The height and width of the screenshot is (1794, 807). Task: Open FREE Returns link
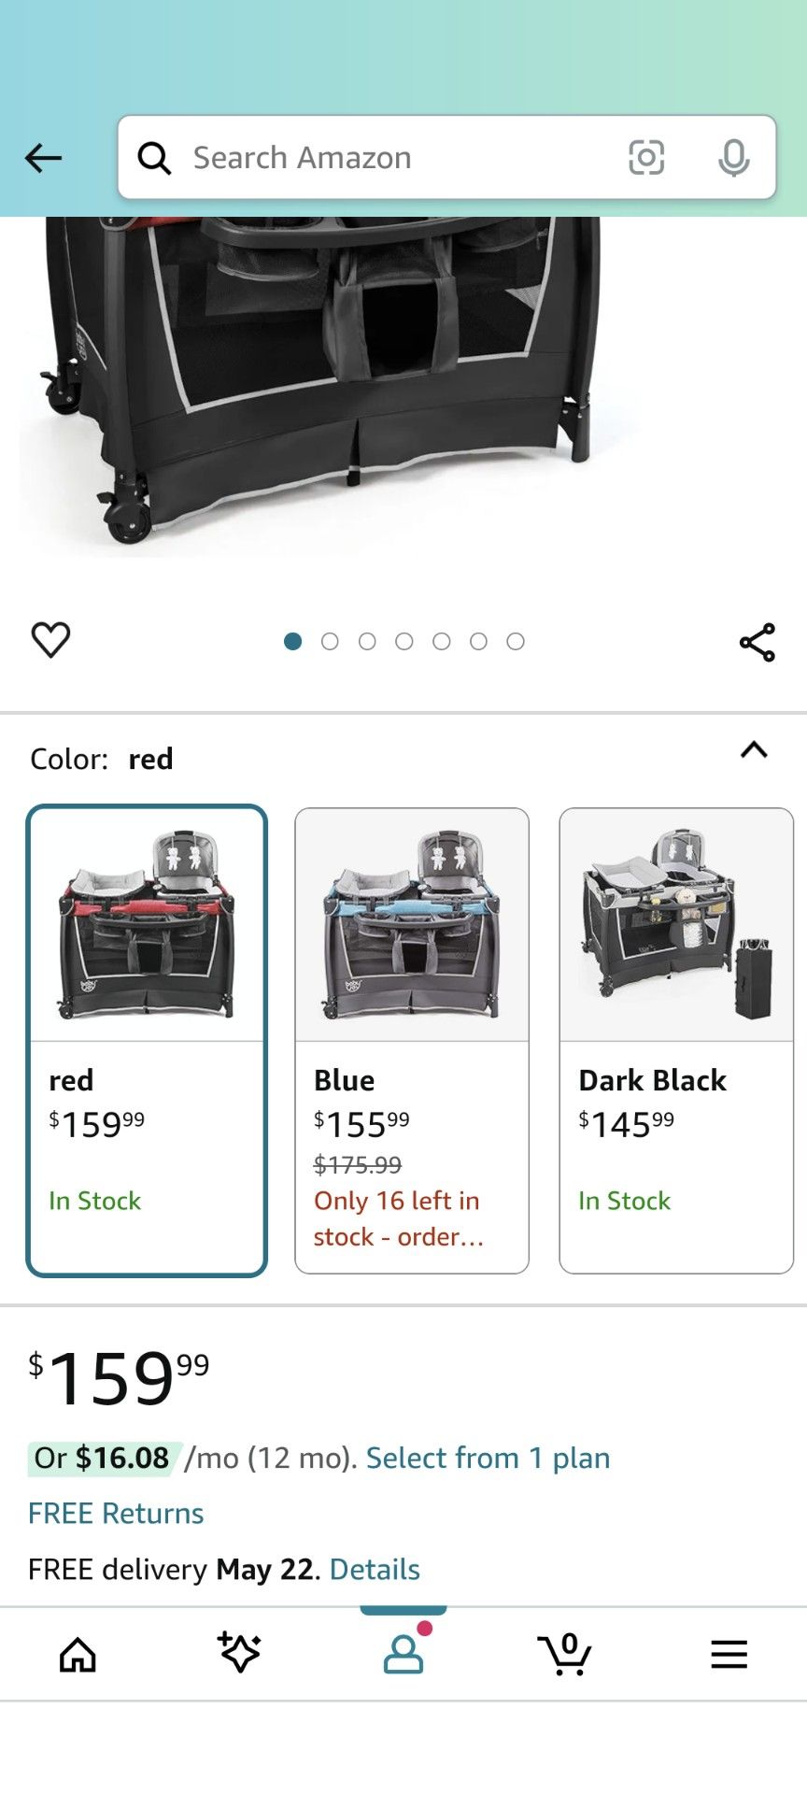click(116, 1514)
